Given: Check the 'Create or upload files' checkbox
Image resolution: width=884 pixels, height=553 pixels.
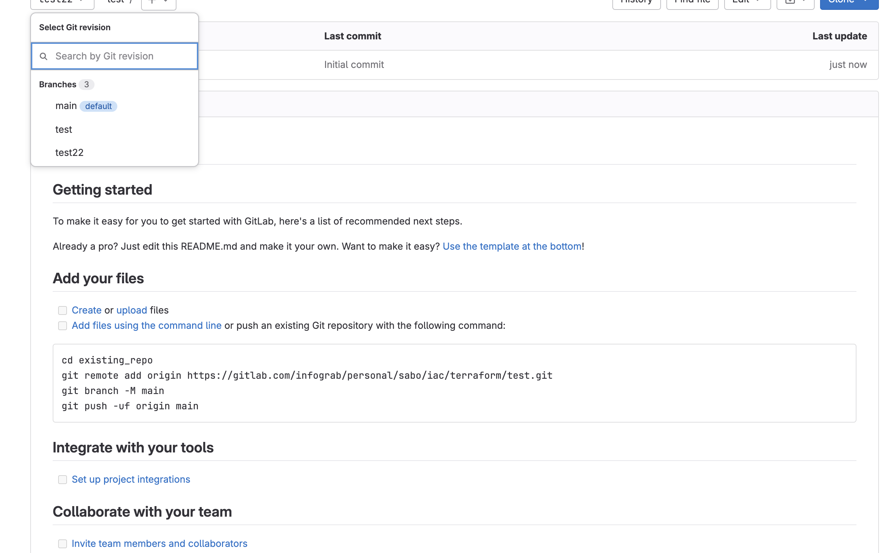Looking at the screenshot, I should coord(63,310).
